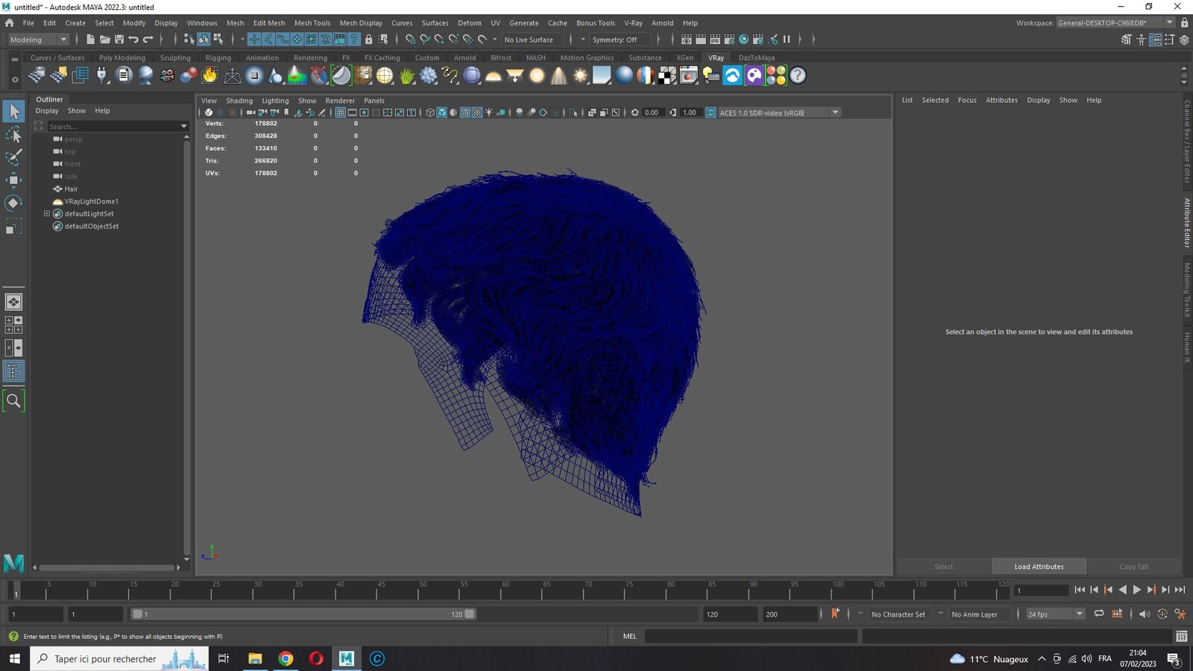Click the Play Forwards button in timeline
Image resolution: width=1193 pixels, height=671 pixels.
[1136, 590]
